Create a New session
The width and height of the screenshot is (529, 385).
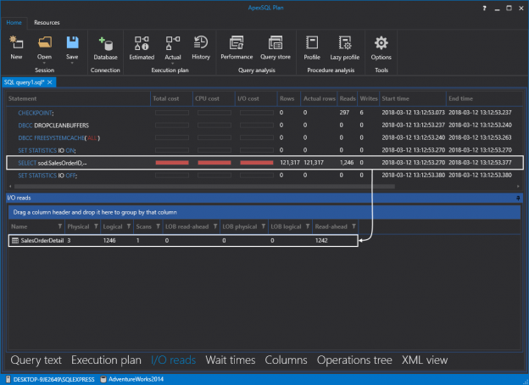16,48
